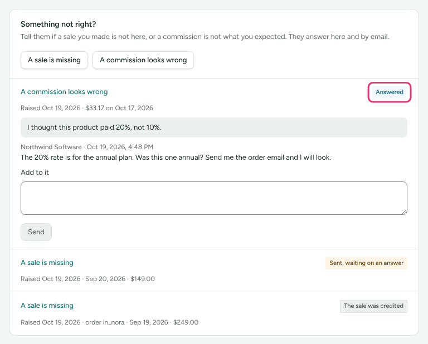Click the 'Northwind Software · Oct 19, 2026, 4:48 PM' line
The image size is (428, 344).
[87, 147]
